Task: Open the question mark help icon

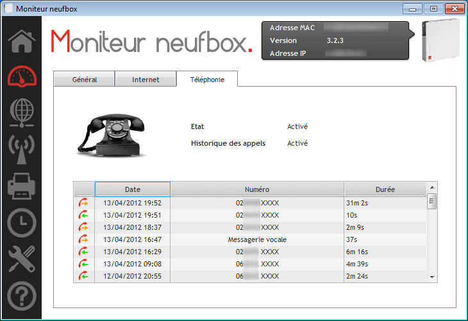Action: [21, 296]
